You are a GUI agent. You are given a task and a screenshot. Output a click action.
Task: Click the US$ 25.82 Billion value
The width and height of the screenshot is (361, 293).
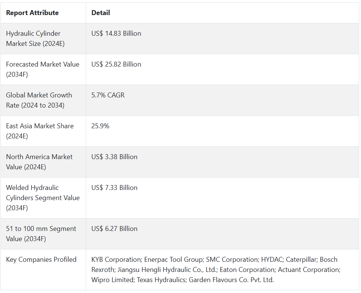(x=116, y=64)
